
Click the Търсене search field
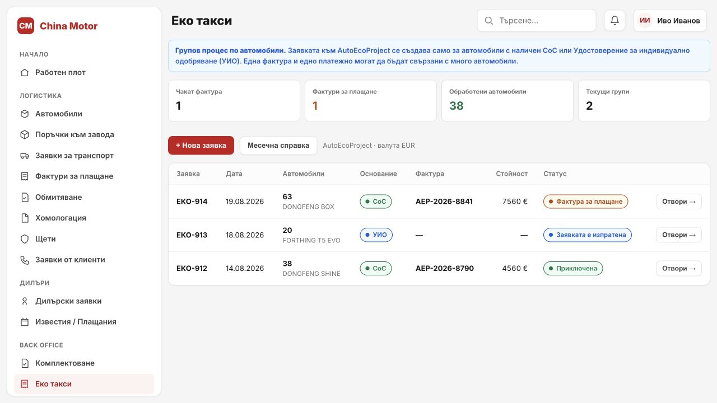[x=537, y=21]
